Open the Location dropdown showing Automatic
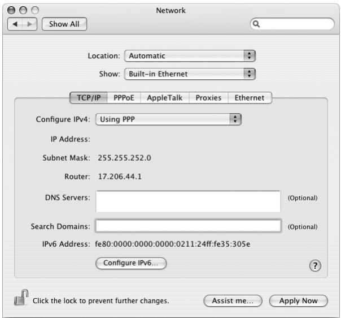341x318 pixels. 190,56
